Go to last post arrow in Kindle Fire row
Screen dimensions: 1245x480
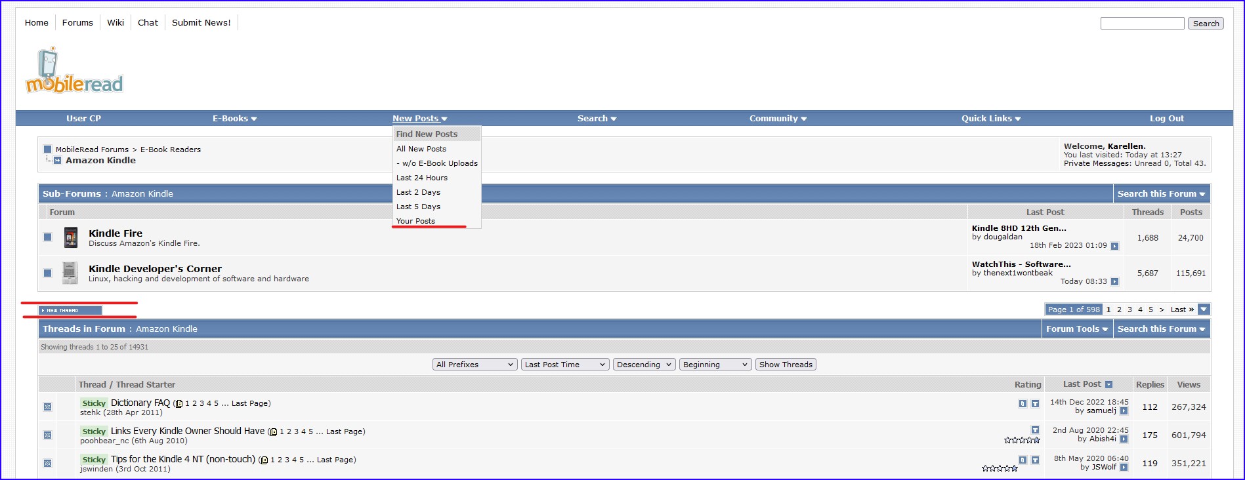1114,246
